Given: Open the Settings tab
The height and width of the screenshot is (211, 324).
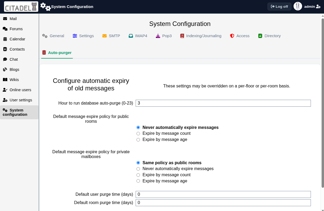Looking at the screenshot, I should point(83,36).
